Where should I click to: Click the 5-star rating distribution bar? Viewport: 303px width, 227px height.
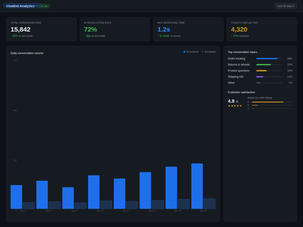(x=272, y=102)
